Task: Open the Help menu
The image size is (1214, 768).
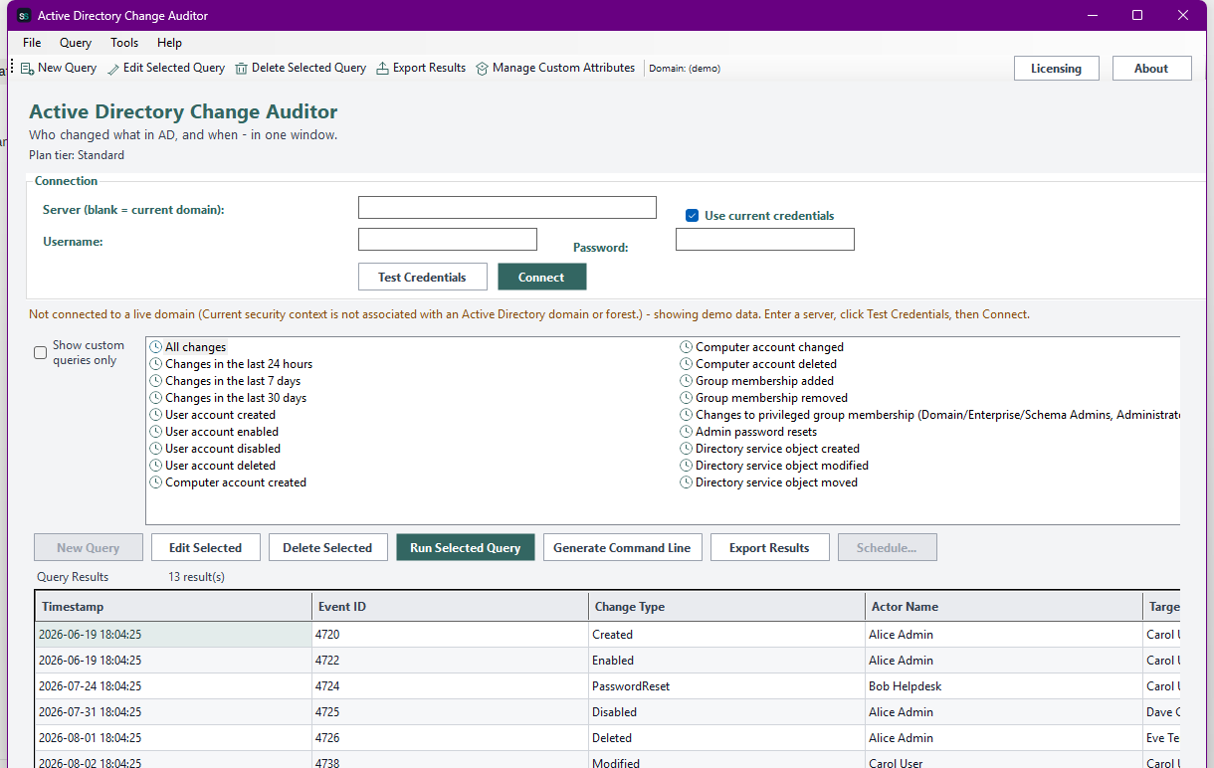Action: (170, 43)
